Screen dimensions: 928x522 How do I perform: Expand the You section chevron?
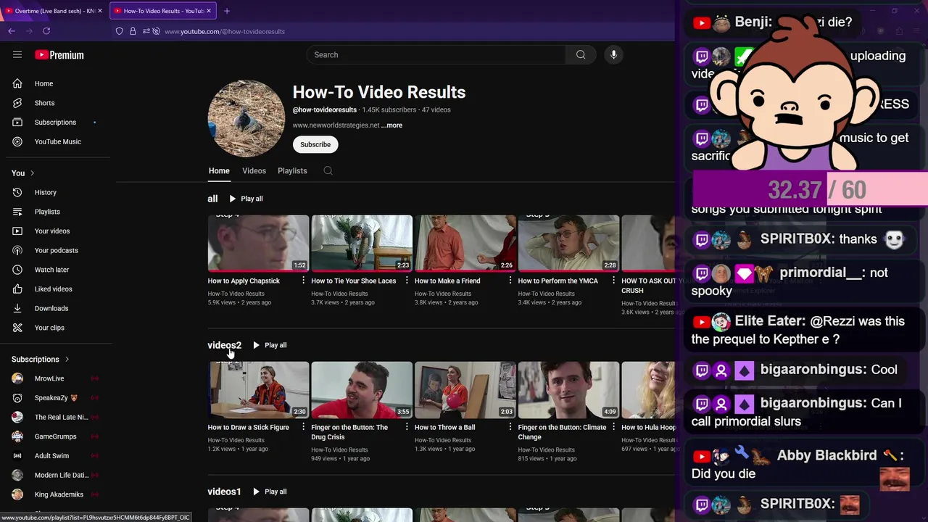pos(32,173)
